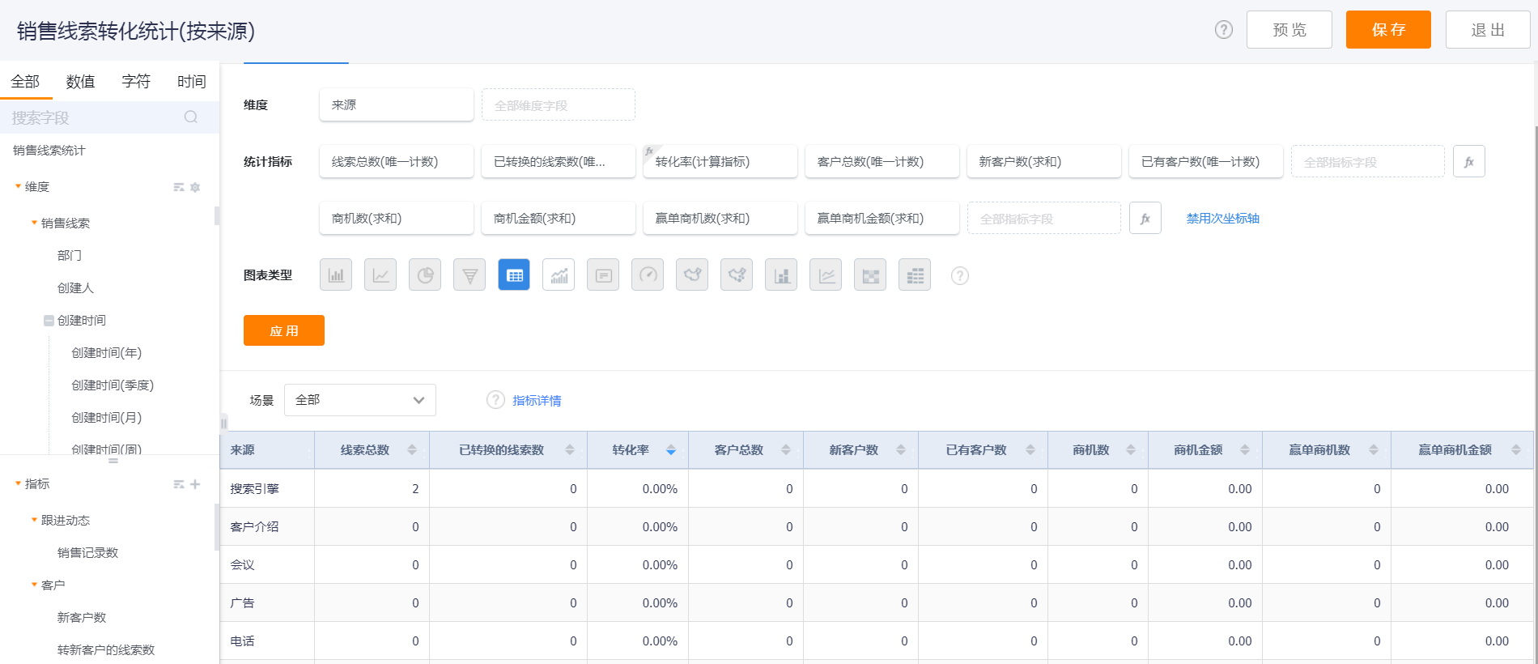1538x664 pixels.
Task: Click the help icon next to 预览
Action: pos(1224,30)
